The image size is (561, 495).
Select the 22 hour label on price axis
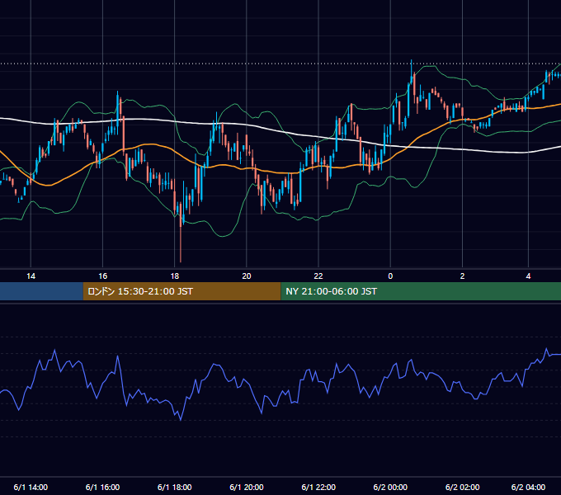pos(318,276)
